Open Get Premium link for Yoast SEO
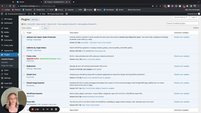The height and width of the screenshot is (113, 201). tap(31, 105)
